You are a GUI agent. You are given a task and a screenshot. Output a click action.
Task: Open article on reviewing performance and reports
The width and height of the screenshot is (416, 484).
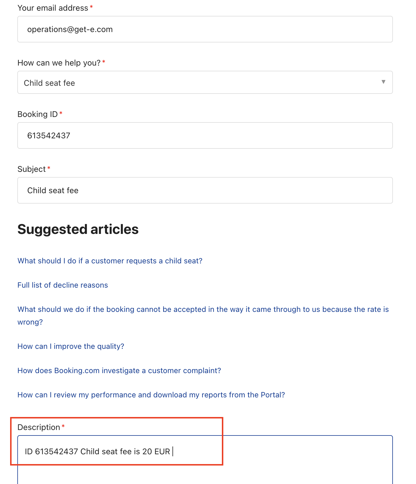tap(151, 395)
